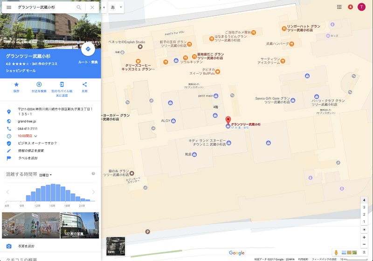
Task: Click the タピオカスイーツ BullPulu marker
Action: click(x=217, y=71)
